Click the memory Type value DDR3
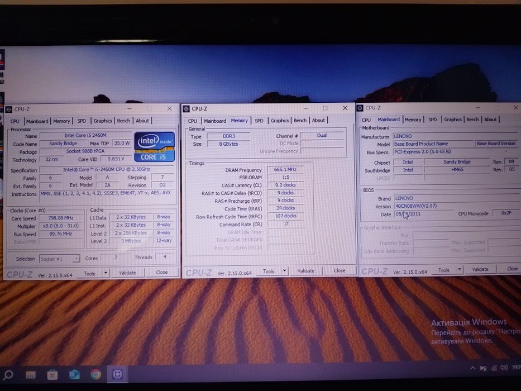This screenshot has width=521, height=391. (228, 136)
